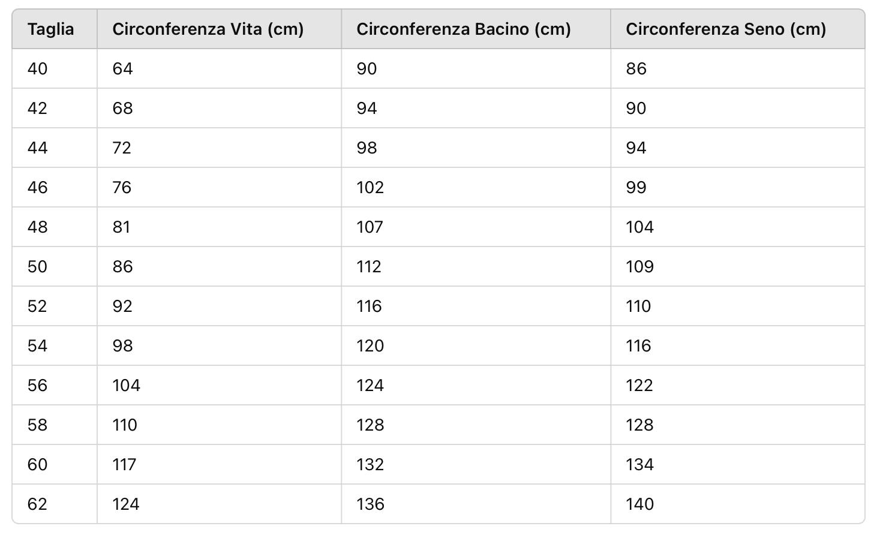Select size 62 in the Taglia column
This screenshot has height=535, width=877.
37,504
